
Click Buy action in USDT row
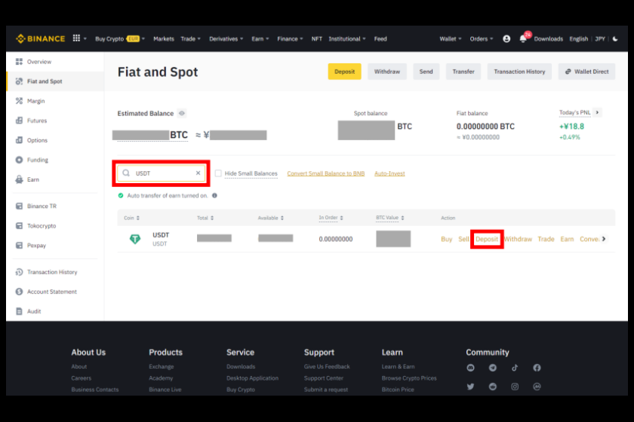point(446,239)
